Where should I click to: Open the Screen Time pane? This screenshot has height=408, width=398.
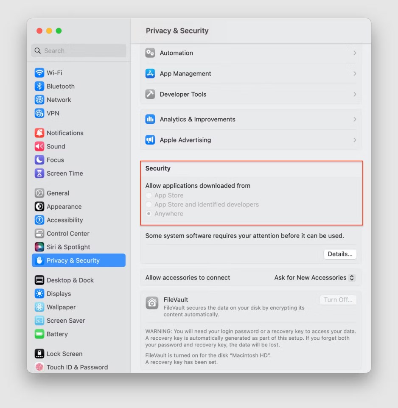click(x=78, y=173)
